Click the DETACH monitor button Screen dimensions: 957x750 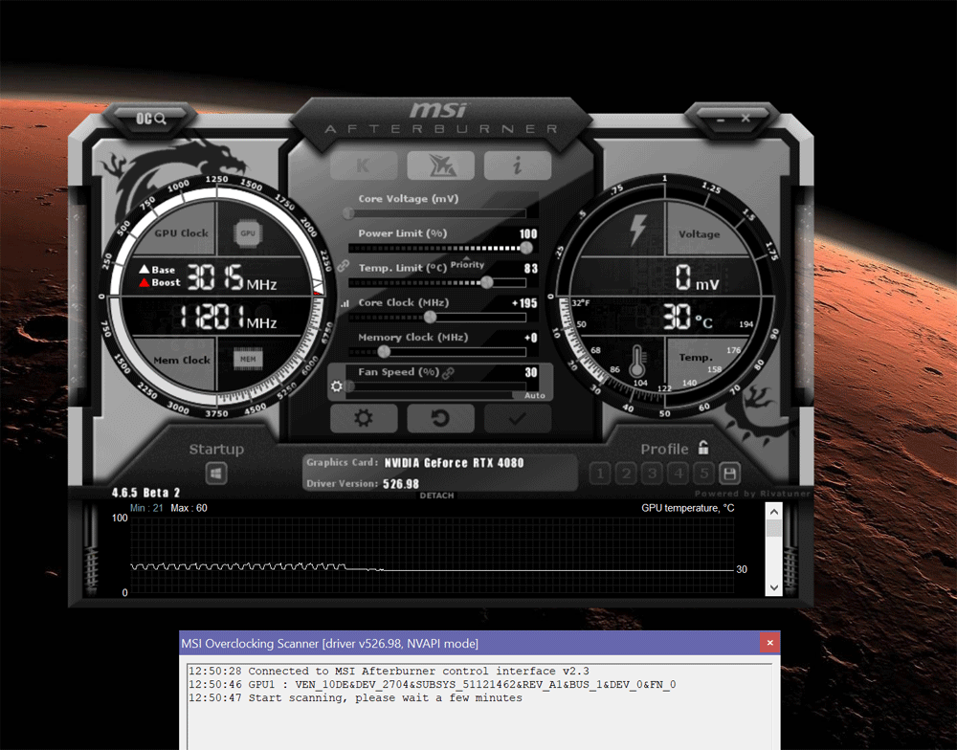pyautogui.click(x=437, y=496)
